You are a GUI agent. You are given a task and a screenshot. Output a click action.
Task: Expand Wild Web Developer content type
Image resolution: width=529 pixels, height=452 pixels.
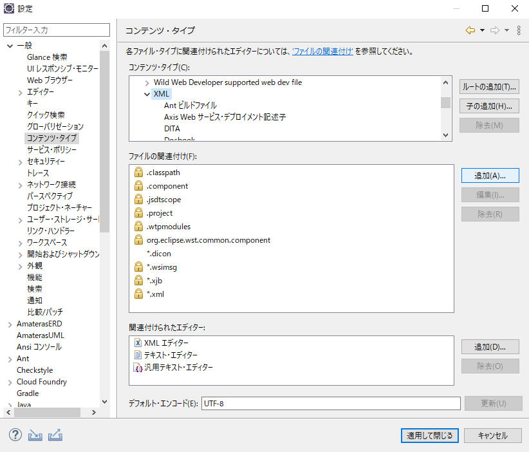pos(147,82)
